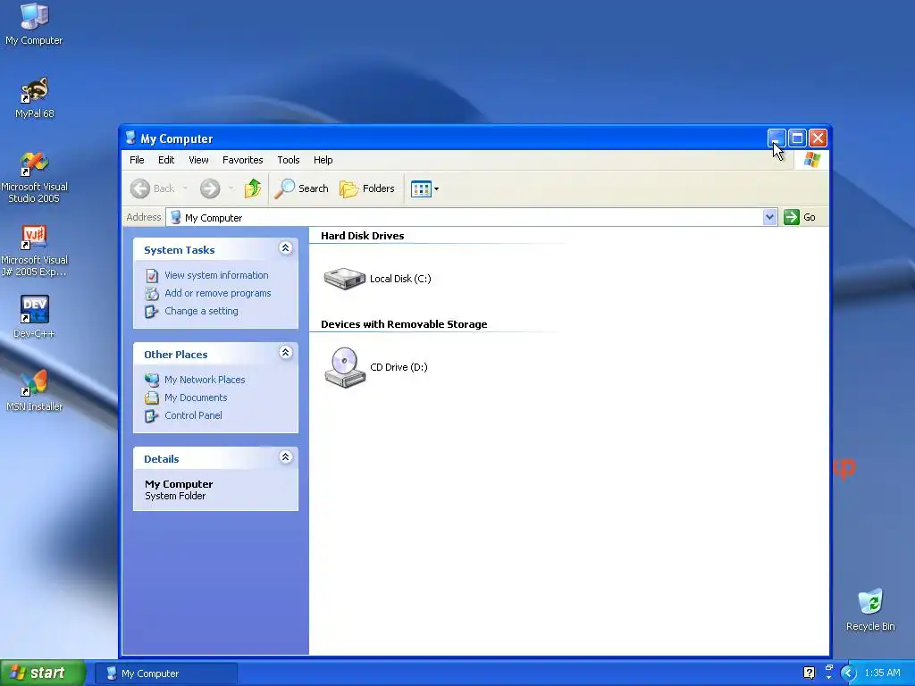Click the System Tasks header text
The width and height of the screenshot is (915, 686).
tap(179, 250)
